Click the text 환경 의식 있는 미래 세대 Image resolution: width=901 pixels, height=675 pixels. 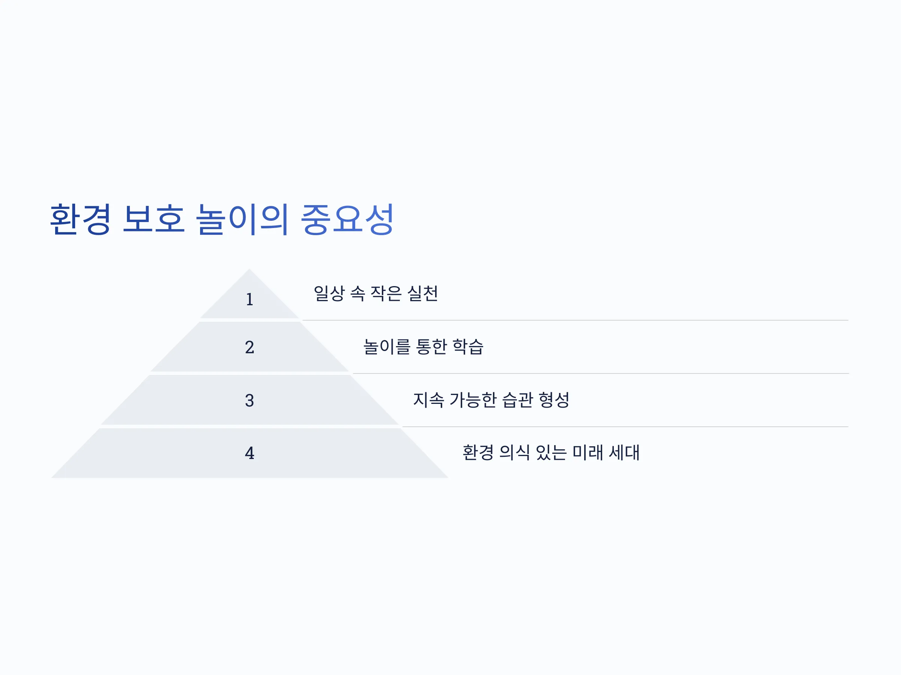click(x=551, y=453)
